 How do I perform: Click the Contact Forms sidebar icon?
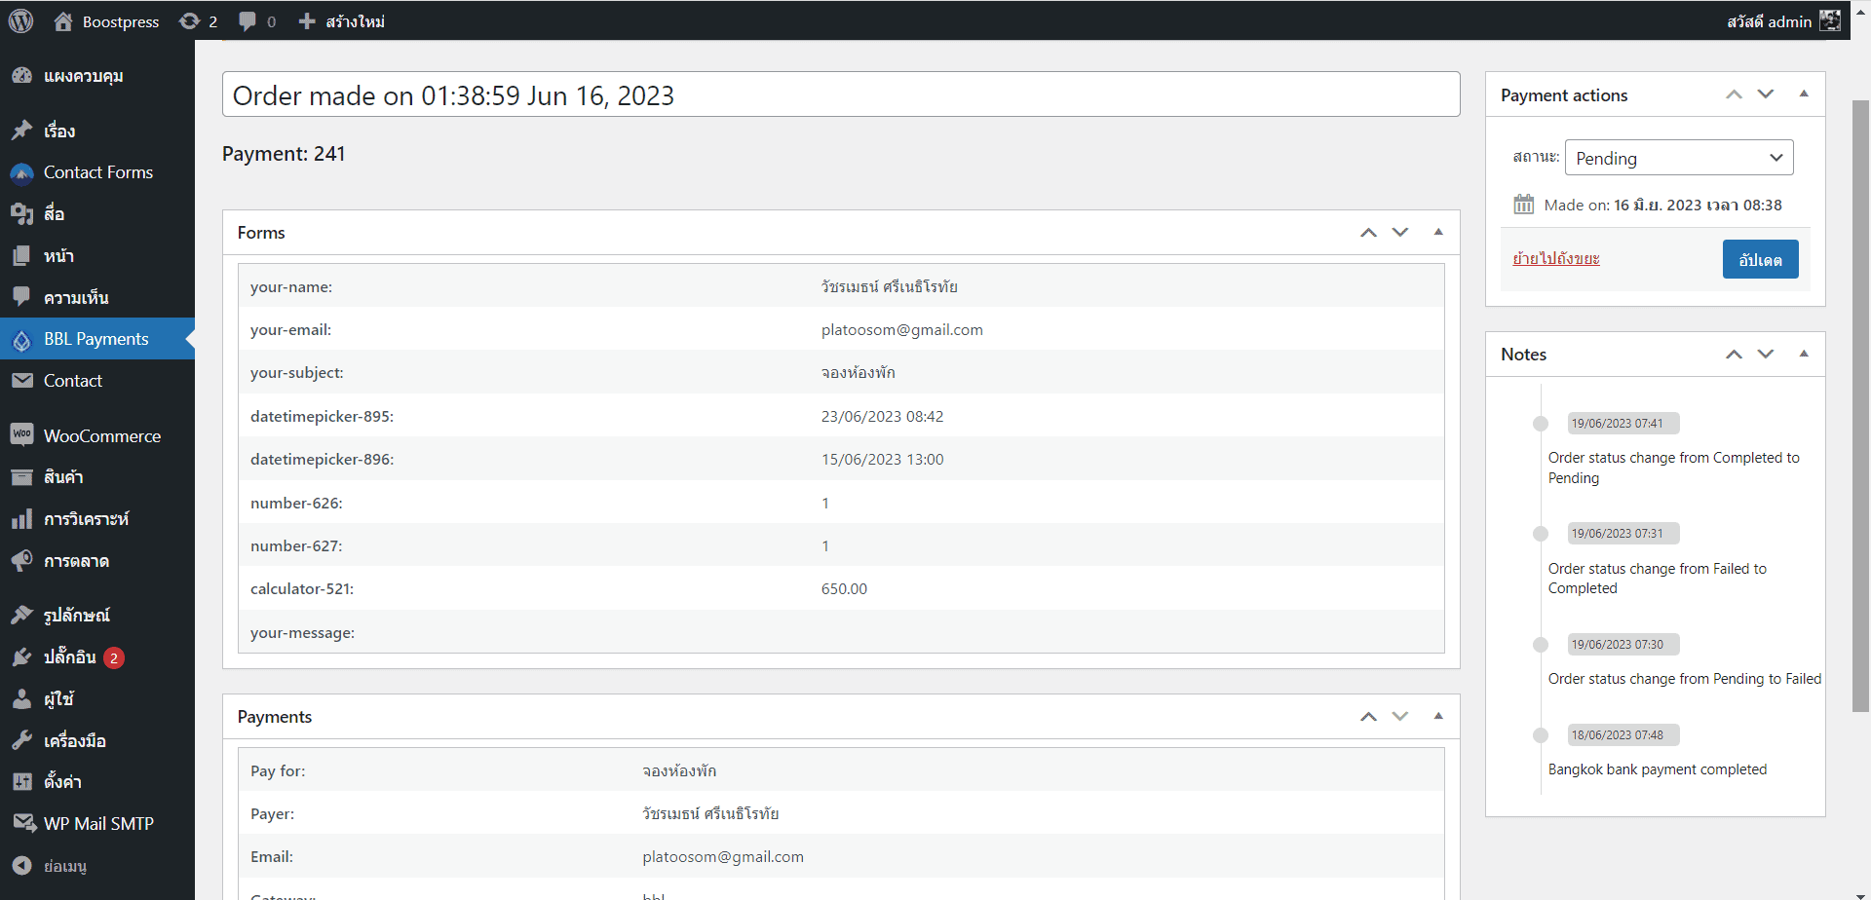[21, 172]
